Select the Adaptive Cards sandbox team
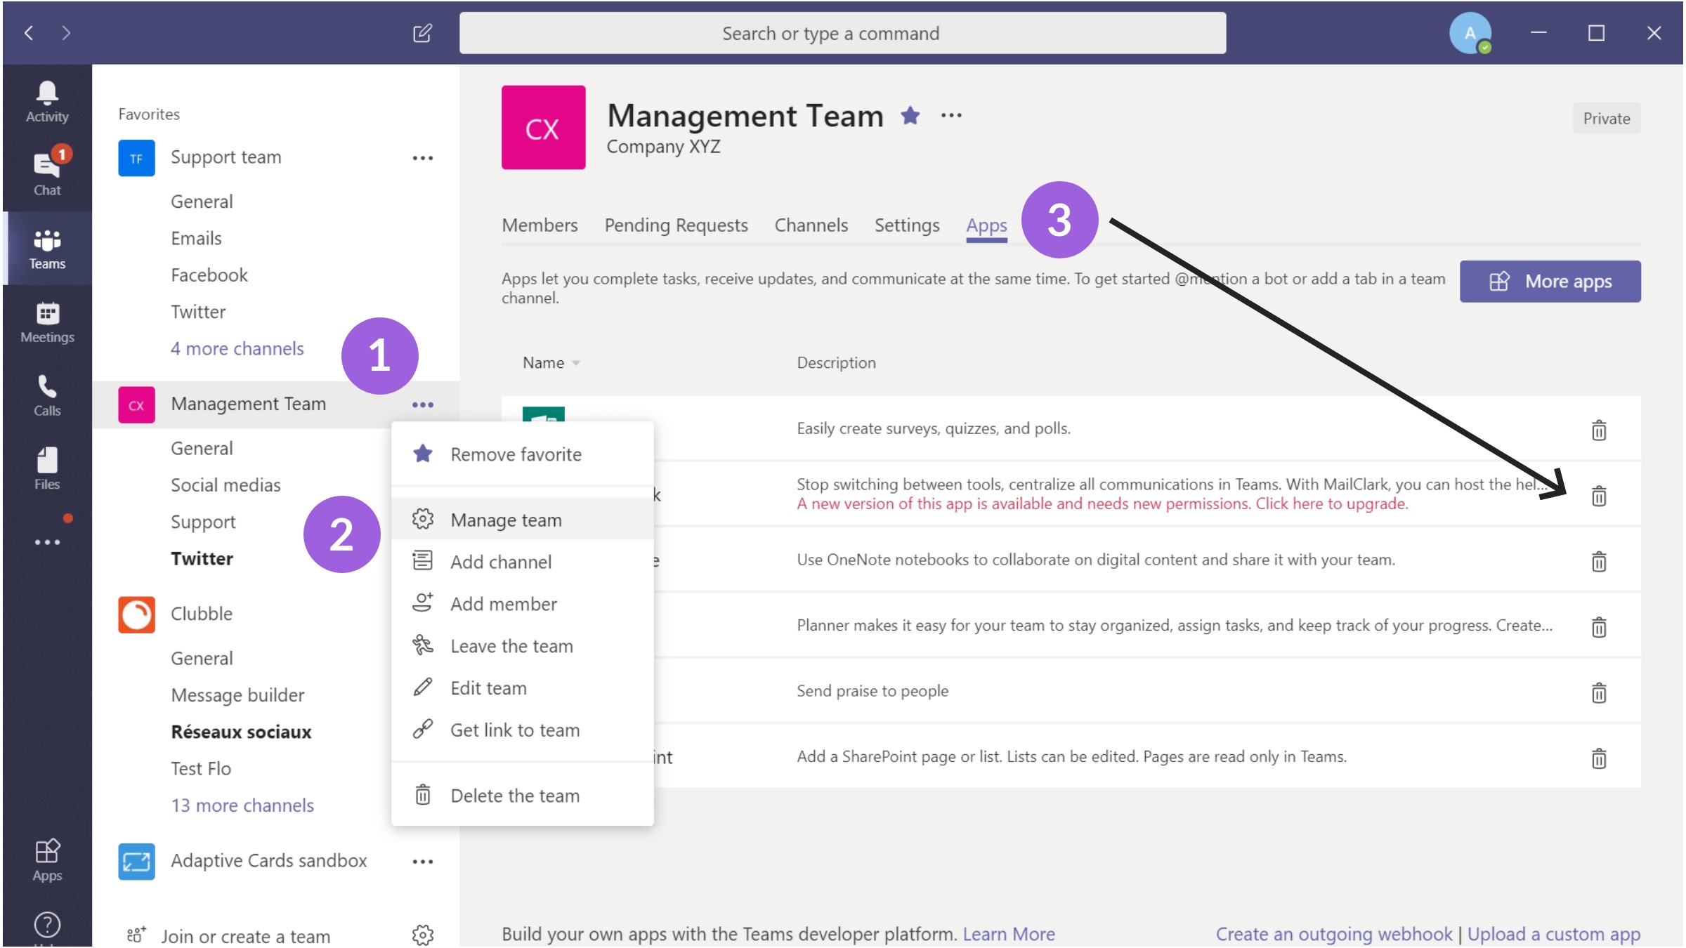1686x948 pixels. 268,860
